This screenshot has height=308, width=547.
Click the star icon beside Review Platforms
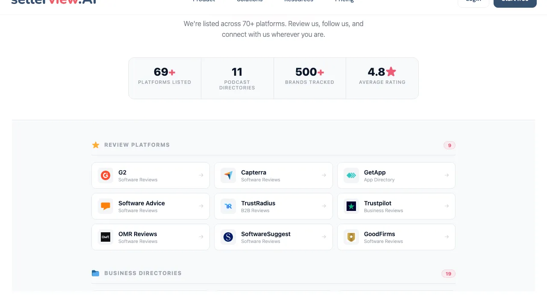[96, 145]
